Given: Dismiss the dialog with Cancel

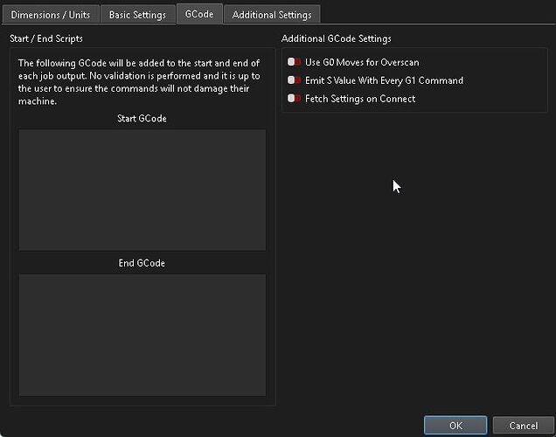Looking at the screenshot, I should [x=524, y=426].
